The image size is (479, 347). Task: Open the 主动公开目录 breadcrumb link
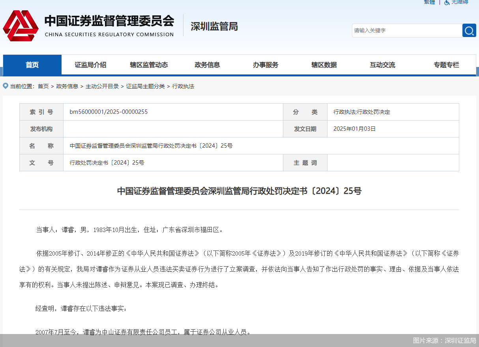(x=102, y=86)
